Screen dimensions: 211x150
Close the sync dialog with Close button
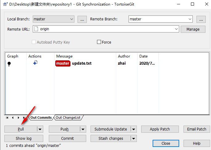166,143
